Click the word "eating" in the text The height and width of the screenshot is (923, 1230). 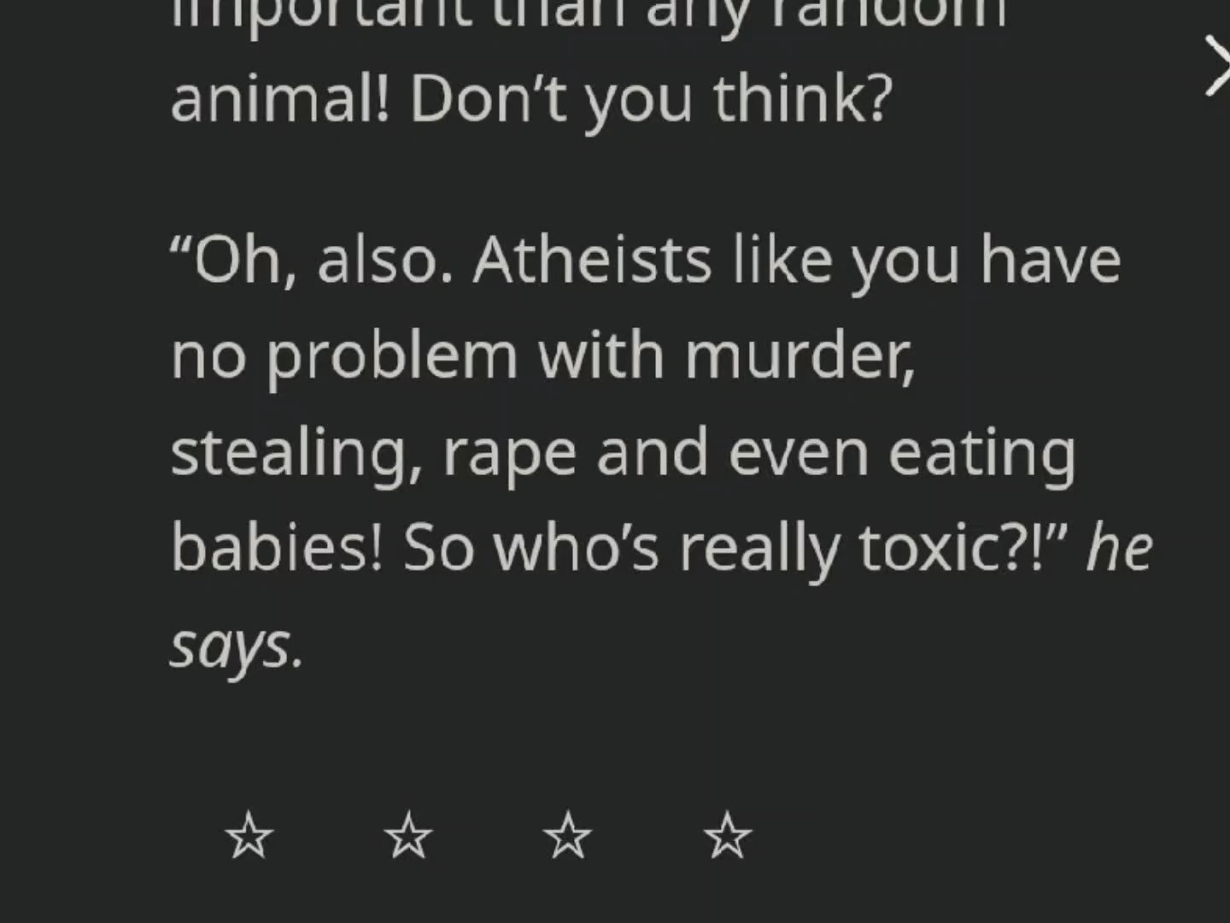click(981, 453)
